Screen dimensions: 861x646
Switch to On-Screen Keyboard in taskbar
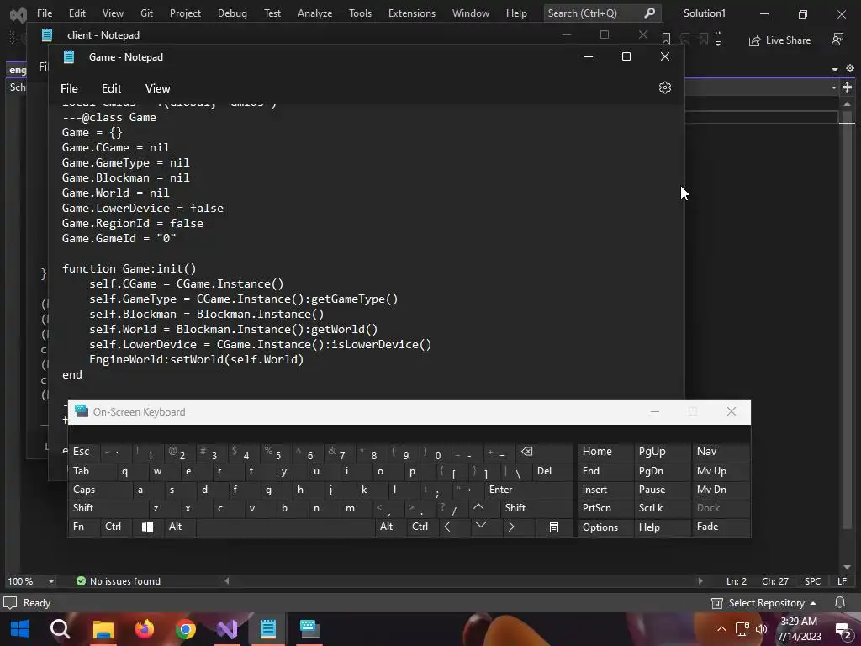[309, 629]
